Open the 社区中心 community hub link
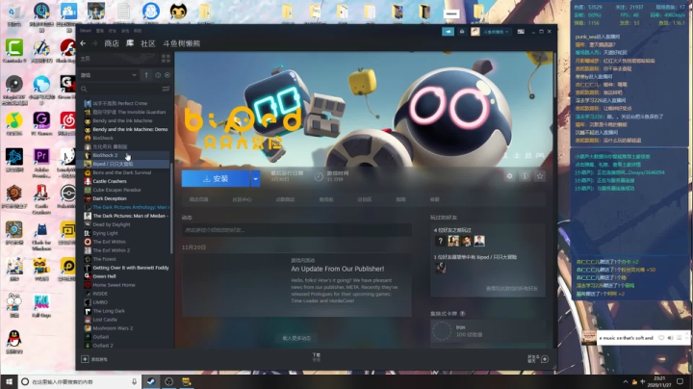Viewport: 693px width, 389px height. (x=242, y=199)
